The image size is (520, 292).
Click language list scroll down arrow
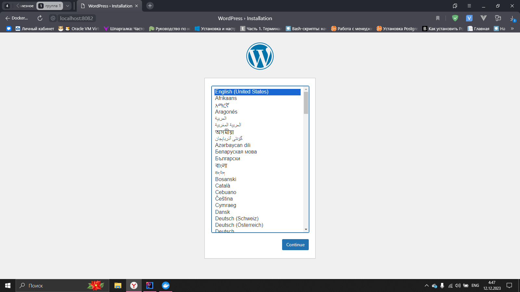(306, 229)
